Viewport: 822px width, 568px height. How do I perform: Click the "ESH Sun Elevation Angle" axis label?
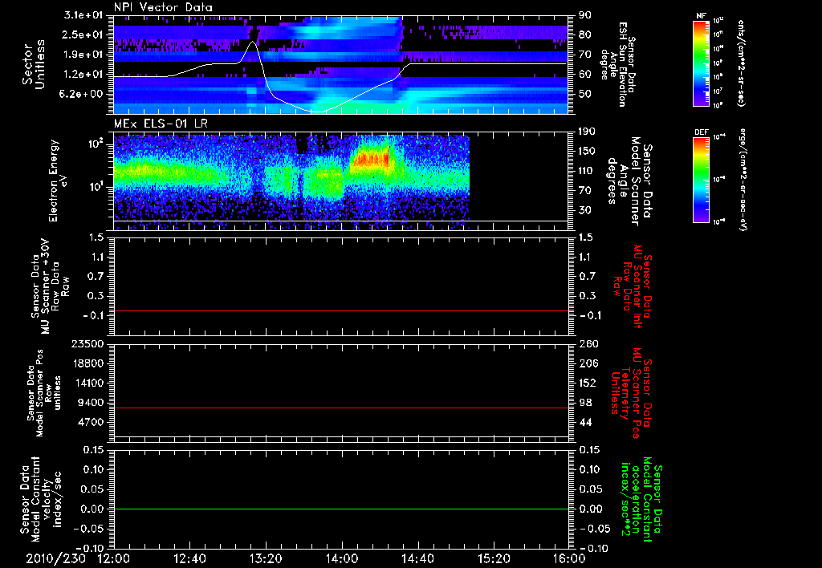(x=617, y=64)
